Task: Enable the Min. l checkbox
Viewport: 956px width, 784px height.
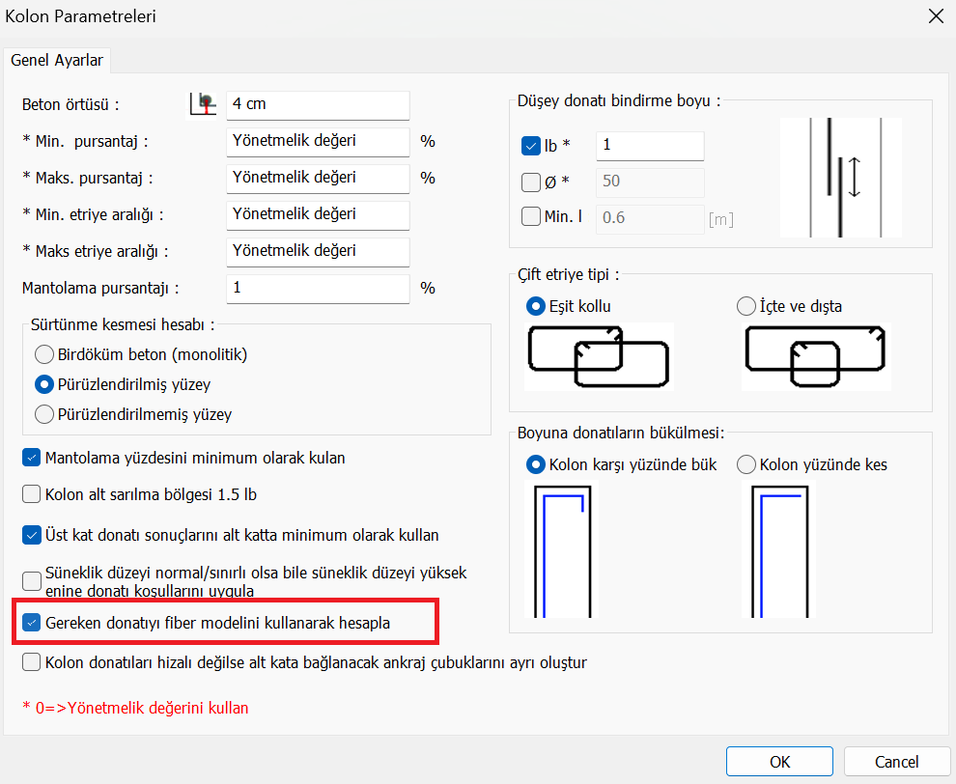Action: pyautogui.click(x=530, y=217)
